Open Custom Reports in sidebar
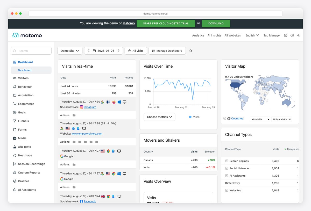The image size is (311, 211). click(31, 172)
